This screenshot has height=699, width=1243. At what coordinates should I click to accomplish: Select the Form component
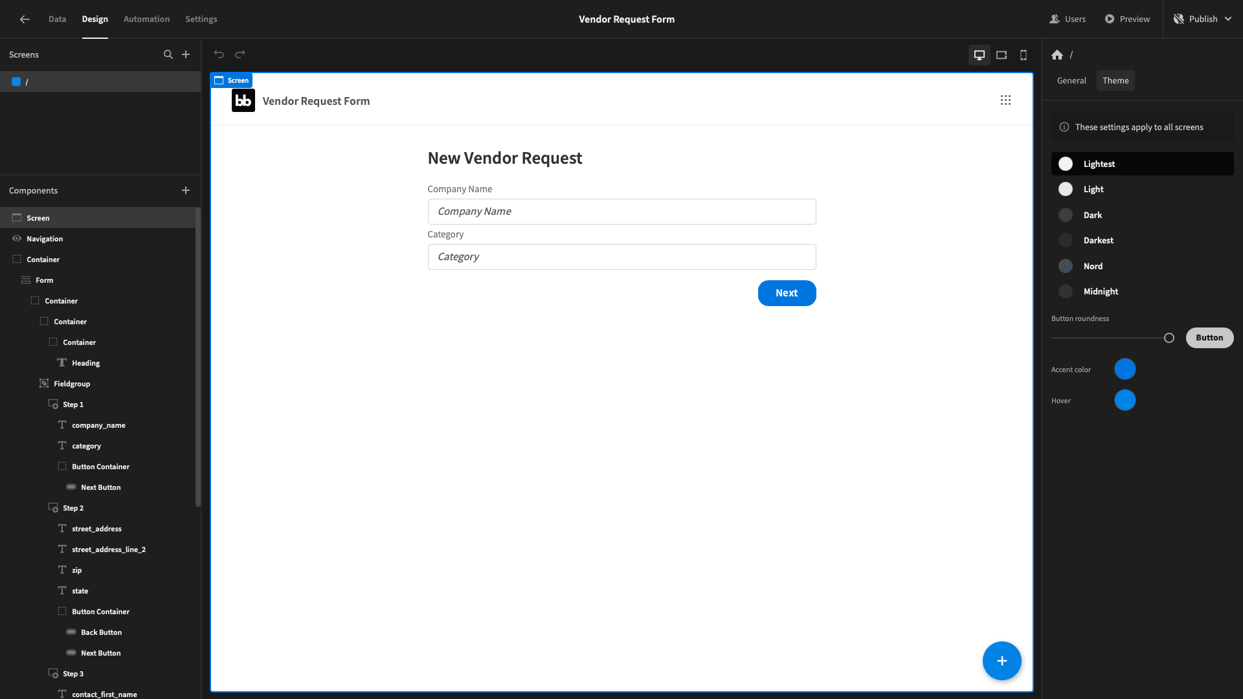pos(98,280)
